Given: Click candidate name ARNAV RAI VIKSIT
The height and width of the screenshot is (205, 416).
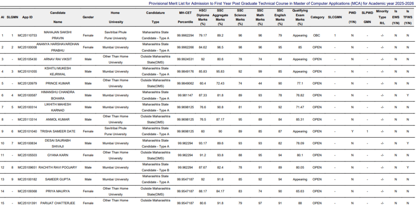Looking at the screenshot, I should [x=58, y=59].
